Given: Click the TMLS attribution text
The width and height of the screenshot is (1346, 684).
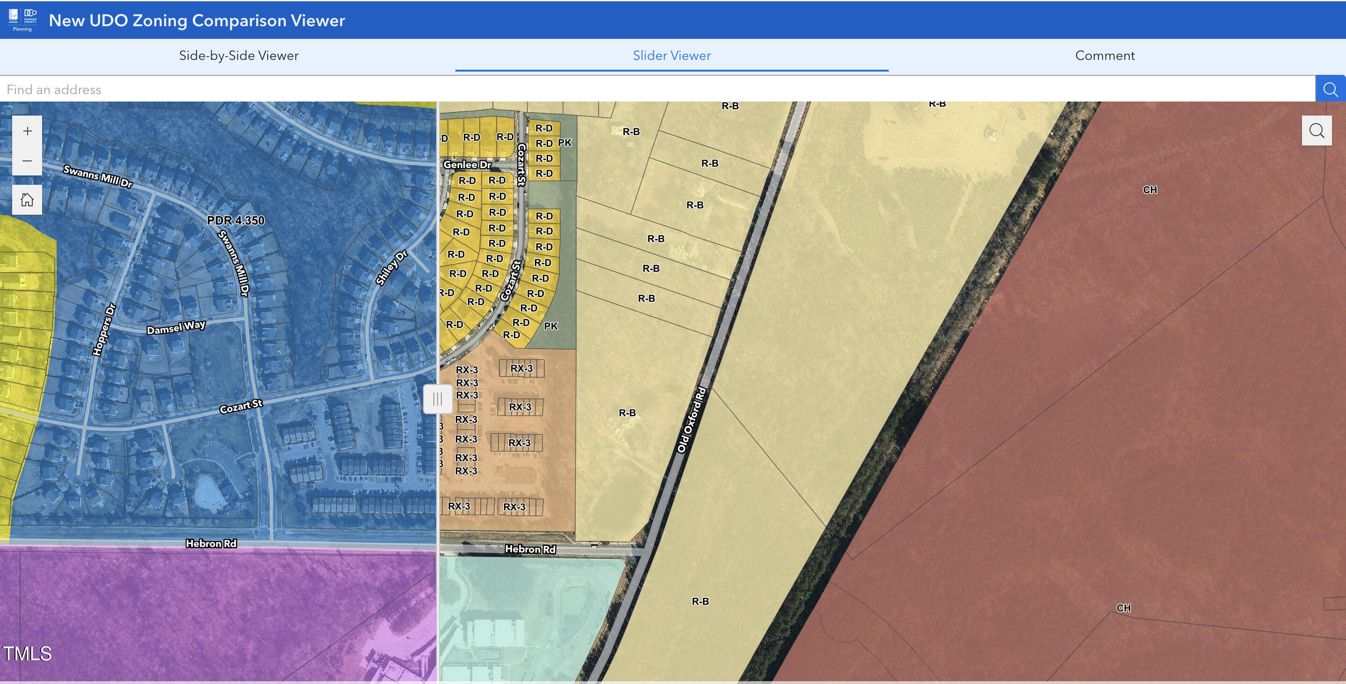Looking at the screenshot, I should (x=27, y=654).
